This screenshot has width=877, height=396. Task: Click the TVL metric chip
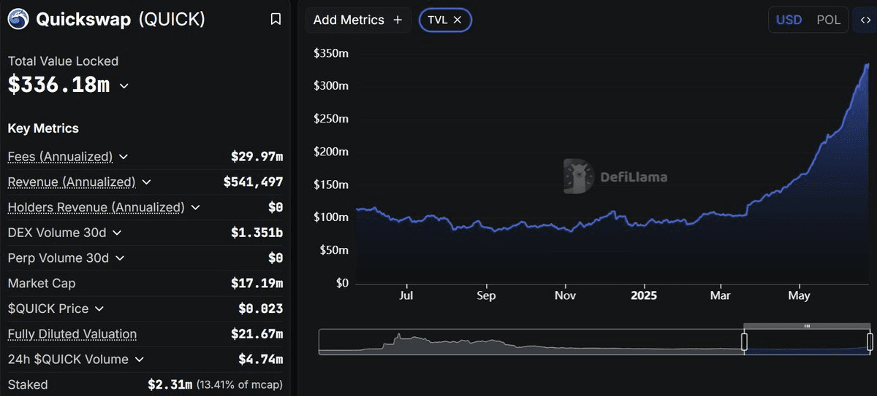pyautogui.click(x=445, y=20)
